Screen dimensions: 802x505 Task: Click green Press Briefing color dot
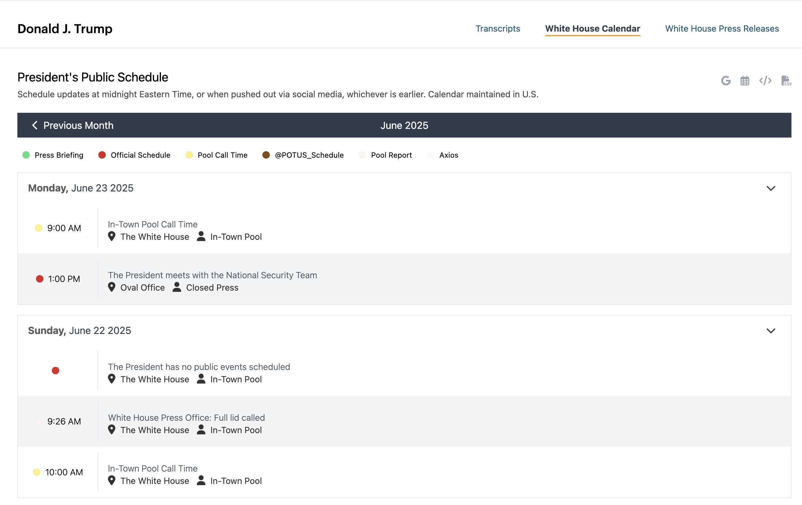click(x=26, y=155)
